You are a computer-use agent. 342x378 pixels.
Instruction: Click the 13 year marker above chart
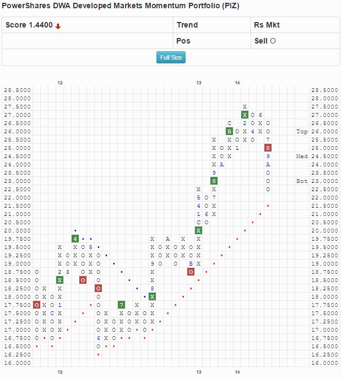click(x=199, y=83)
